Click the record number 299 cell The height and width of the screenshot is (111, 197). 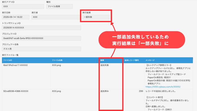click(141, 91)
